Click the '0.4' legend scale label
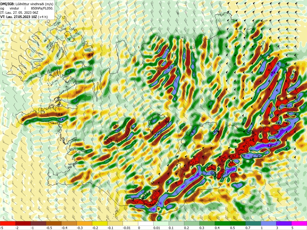The width and height of the screenshot is (307, 230). click(217, 228)
